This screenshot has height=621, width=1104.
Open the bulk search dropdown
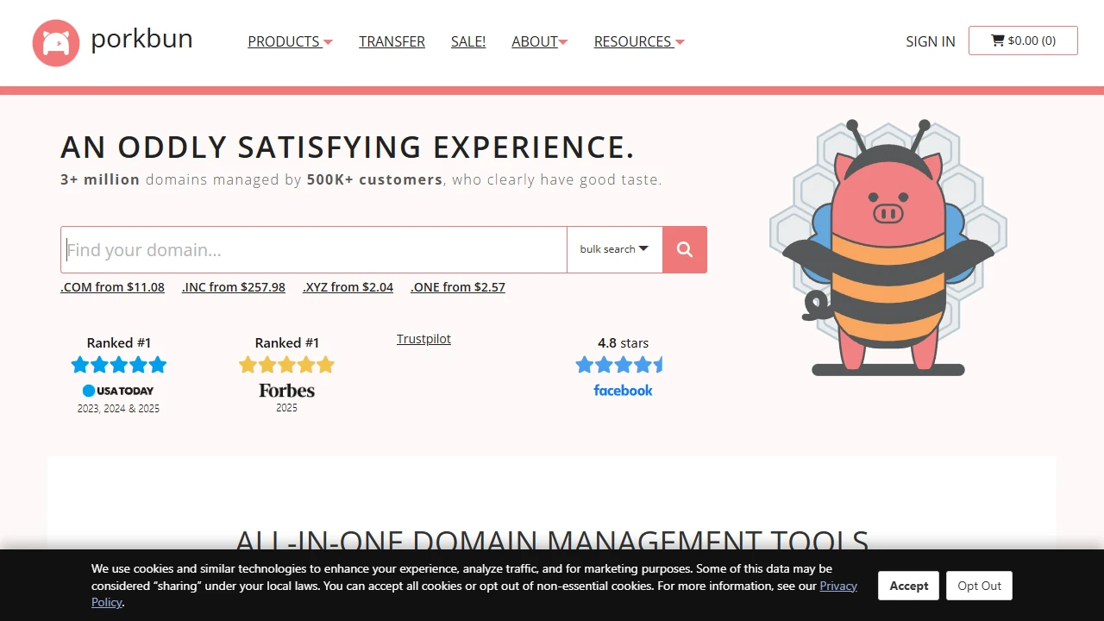pos(614,249)
